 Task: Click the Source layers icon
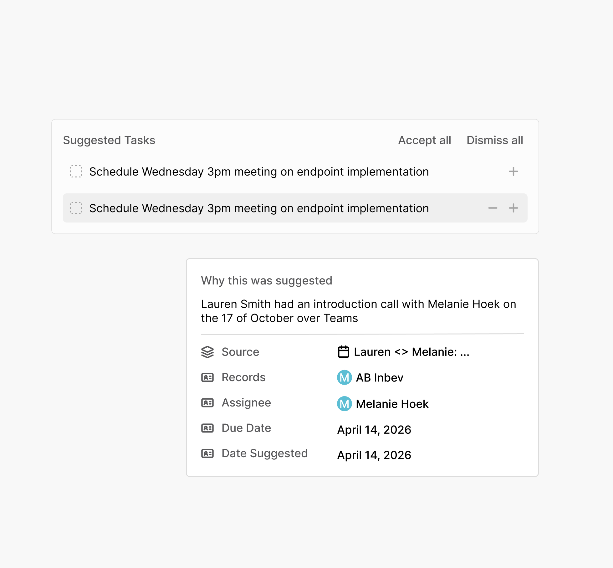pos(207,352)
